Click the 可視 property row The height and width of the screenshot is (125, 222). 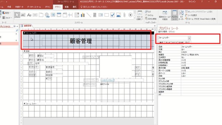click(x=190, y=49)
